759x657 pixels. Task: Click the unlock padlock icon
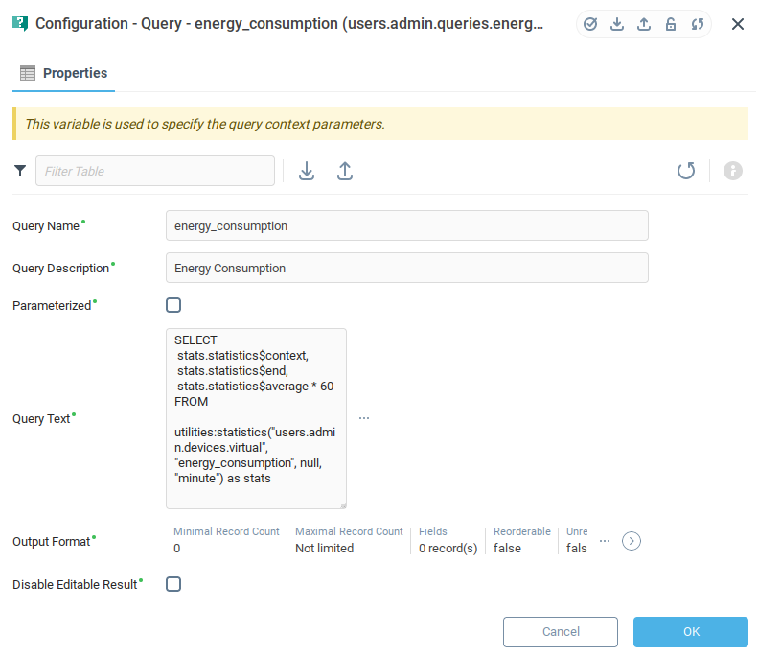tap(671, 24)
